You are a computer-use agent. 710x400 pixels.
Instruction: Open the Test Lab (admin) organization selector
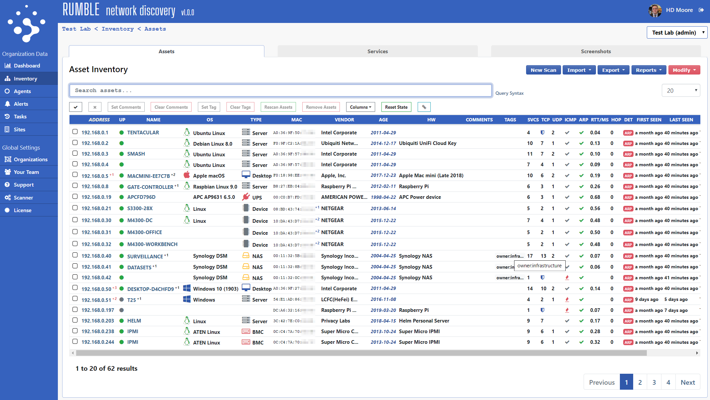click(677, 33)
